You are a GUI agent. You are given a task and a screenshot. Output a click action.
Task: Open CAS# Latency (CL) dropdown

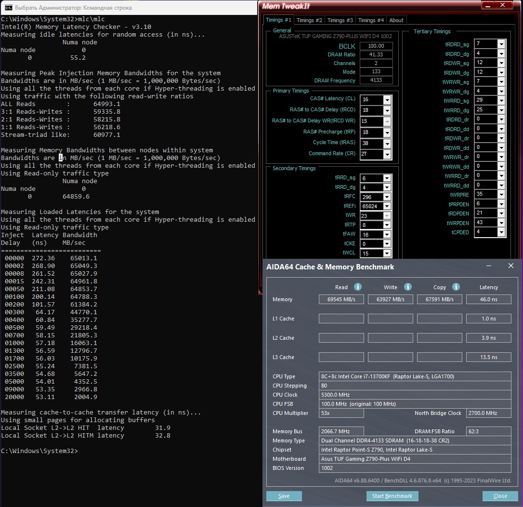point(387,99)
